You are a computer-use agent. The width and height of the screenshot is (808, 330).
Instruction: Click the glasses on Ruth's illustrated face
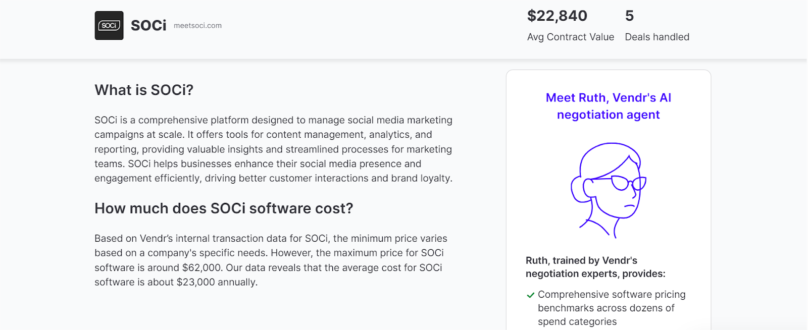pyautogui.click(x=627, y=183)
